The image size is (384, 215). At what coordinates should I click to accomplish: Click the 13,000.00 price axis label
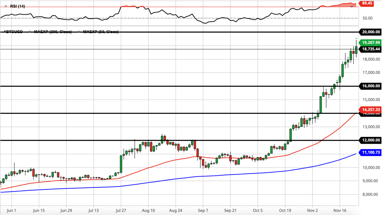click(x=371, y=127)
